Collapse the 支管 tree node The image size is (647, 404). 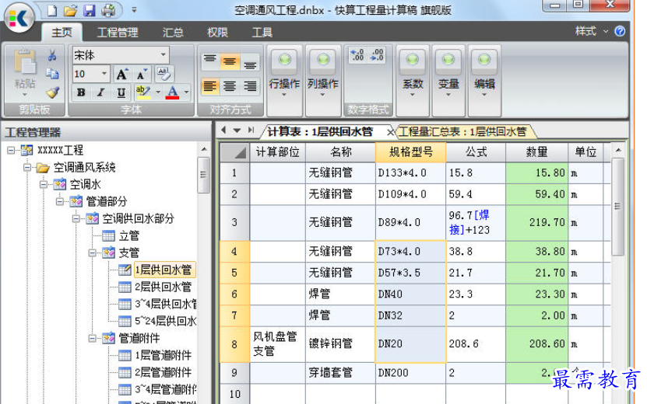click(x=93, y=252)
